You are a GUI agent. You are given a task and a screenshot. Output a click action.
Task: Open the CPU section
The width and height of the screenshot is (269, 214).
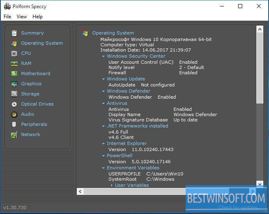[x=26, y=53]
